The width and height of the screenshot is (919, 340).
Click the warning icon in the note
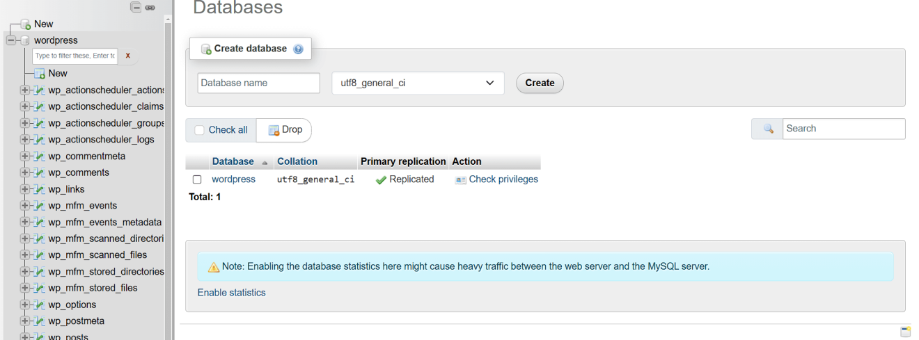click(214, 266)
